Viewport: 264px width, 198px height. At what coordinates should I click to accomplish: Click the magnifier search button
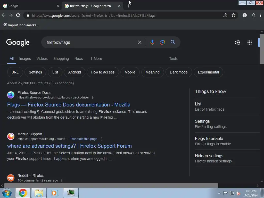(173, 42)
